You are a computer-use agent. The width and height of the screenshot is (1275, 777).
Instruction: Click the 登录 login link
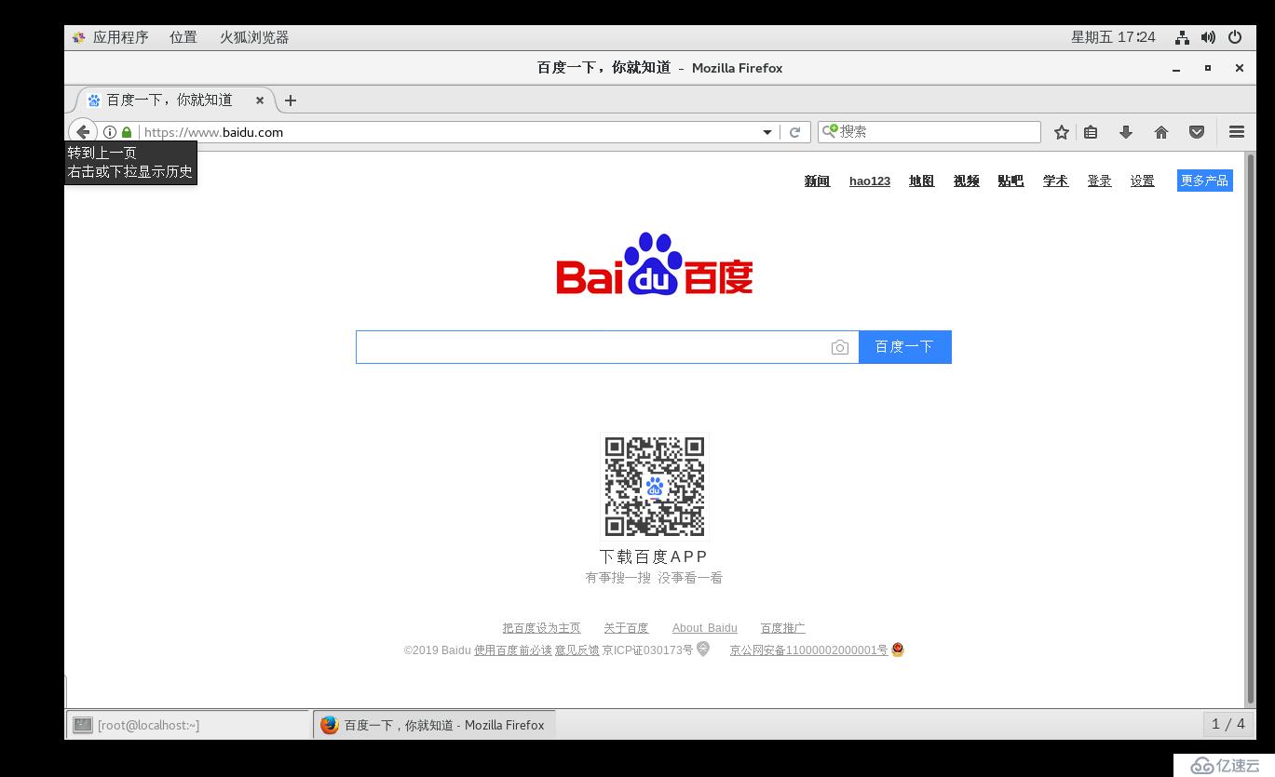[1099, 181]
